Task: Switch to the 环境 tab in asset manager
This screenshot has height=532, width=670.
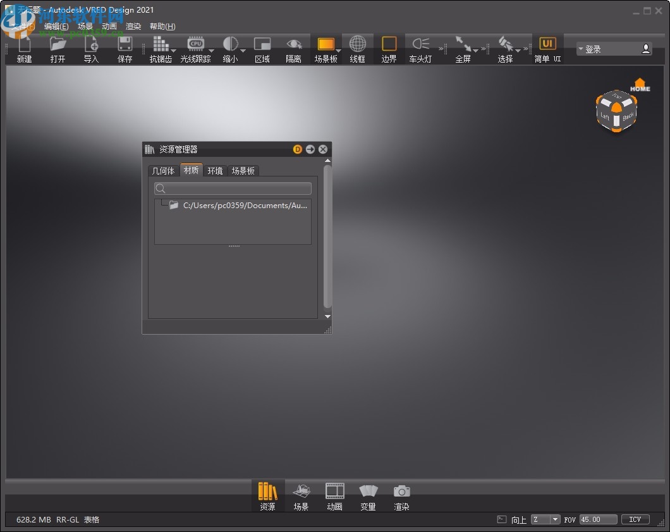Action: tap(215, 170)
